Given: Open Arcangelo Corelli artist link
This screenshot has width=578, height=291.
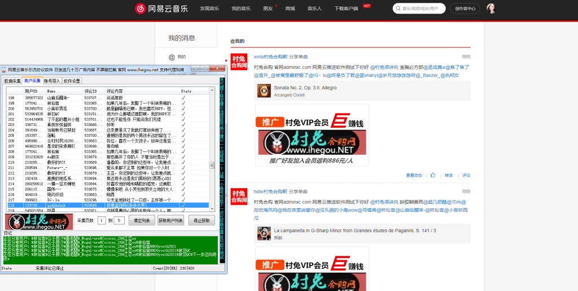Looking at the screenshot, I should pyautogui.click(x=290, y=95).
